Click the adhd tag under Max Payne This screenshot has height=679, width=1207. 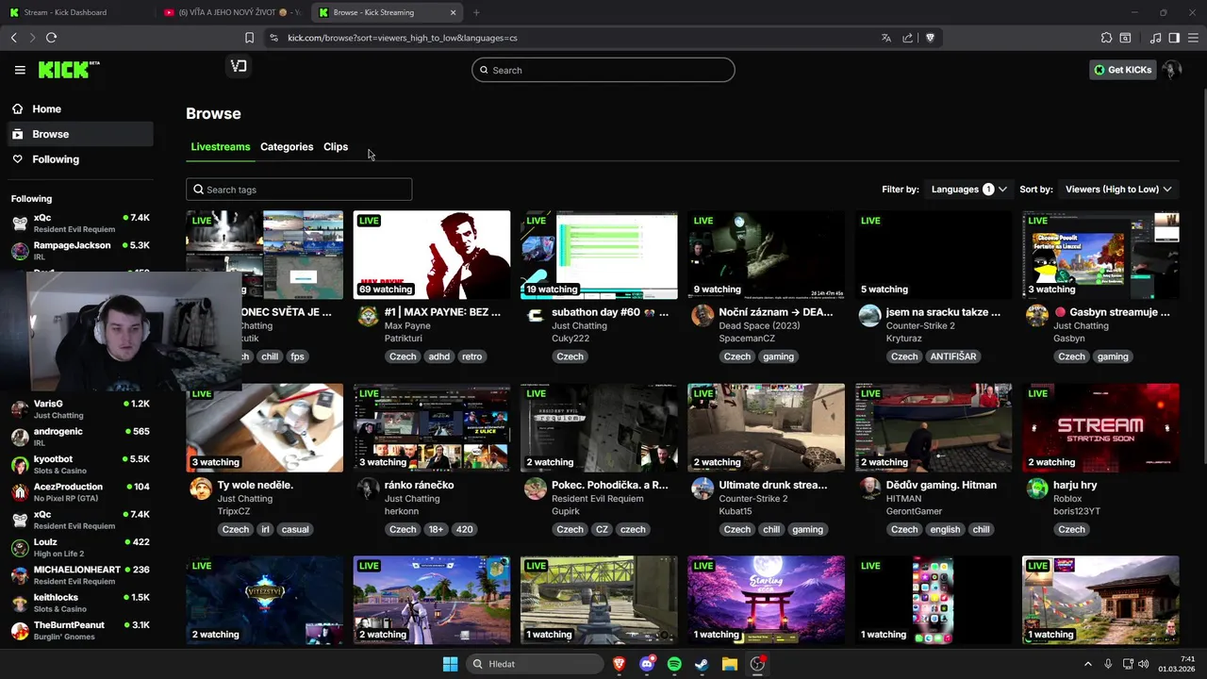click(439, 356)
